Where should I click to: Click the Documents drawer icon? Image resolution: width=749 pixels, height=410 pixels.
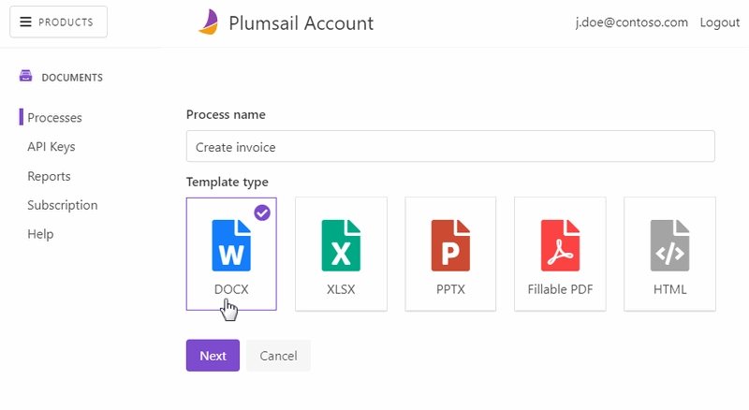click(26, 76)
